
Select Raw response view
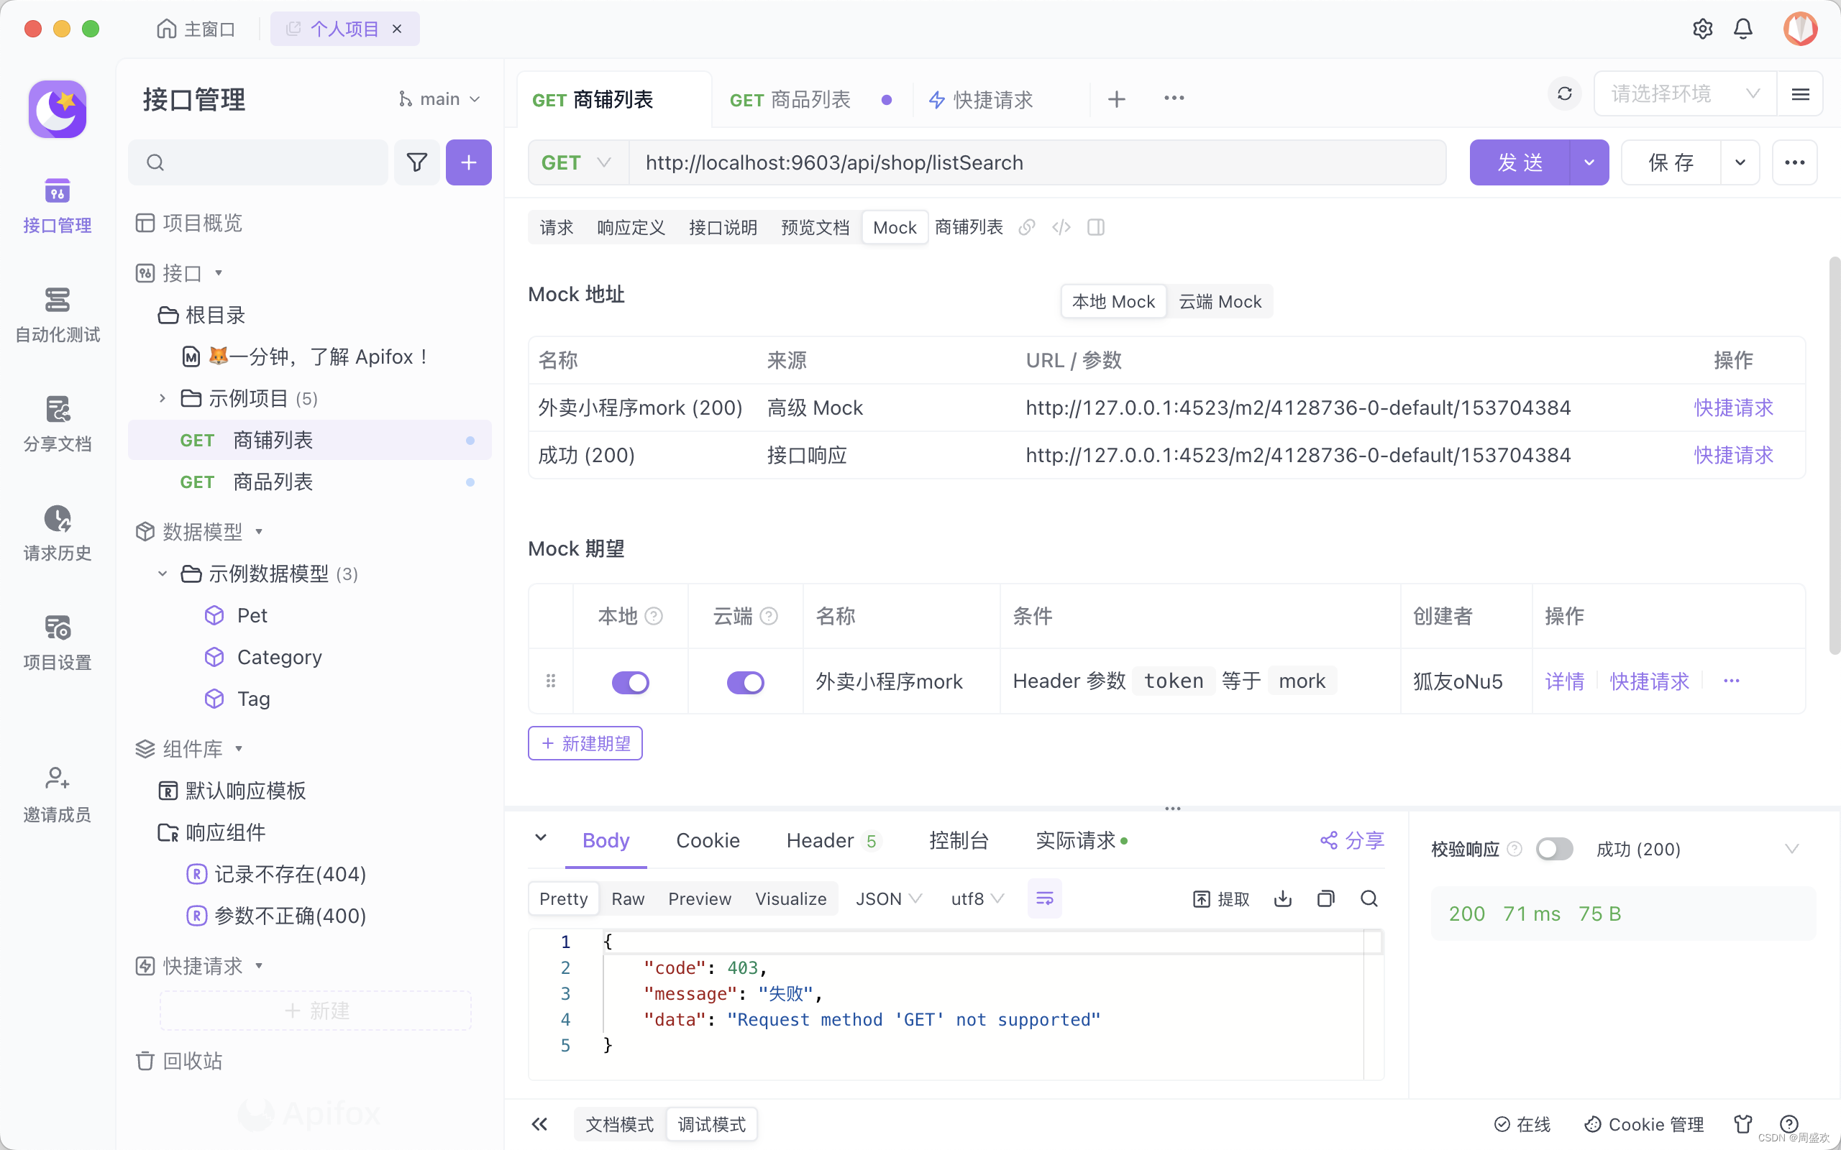click(x=628, y=899)
